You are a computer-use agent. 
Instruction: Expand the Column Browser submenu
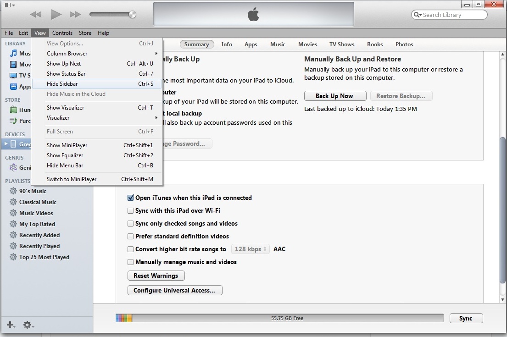click(97, 54)
